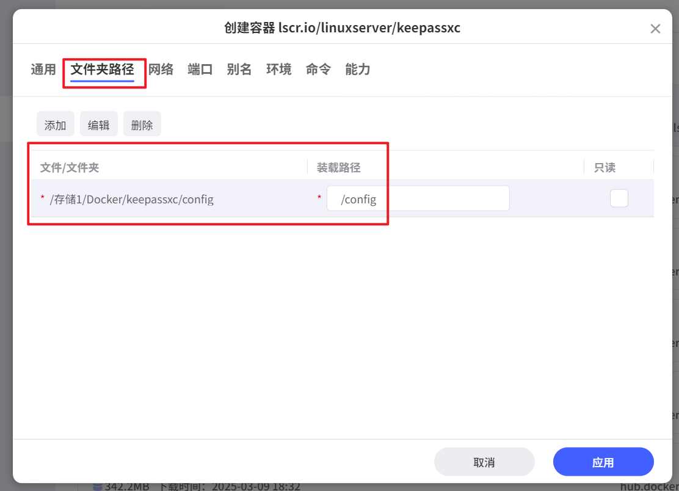Open the 能力 tab
This screenshot has width=679, height=491.
358,69
